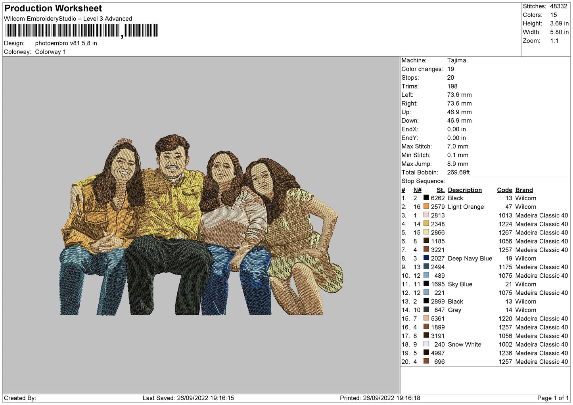Click the Description column header
This screenshot has height=405, width=573.
click(x=465, y=190)
